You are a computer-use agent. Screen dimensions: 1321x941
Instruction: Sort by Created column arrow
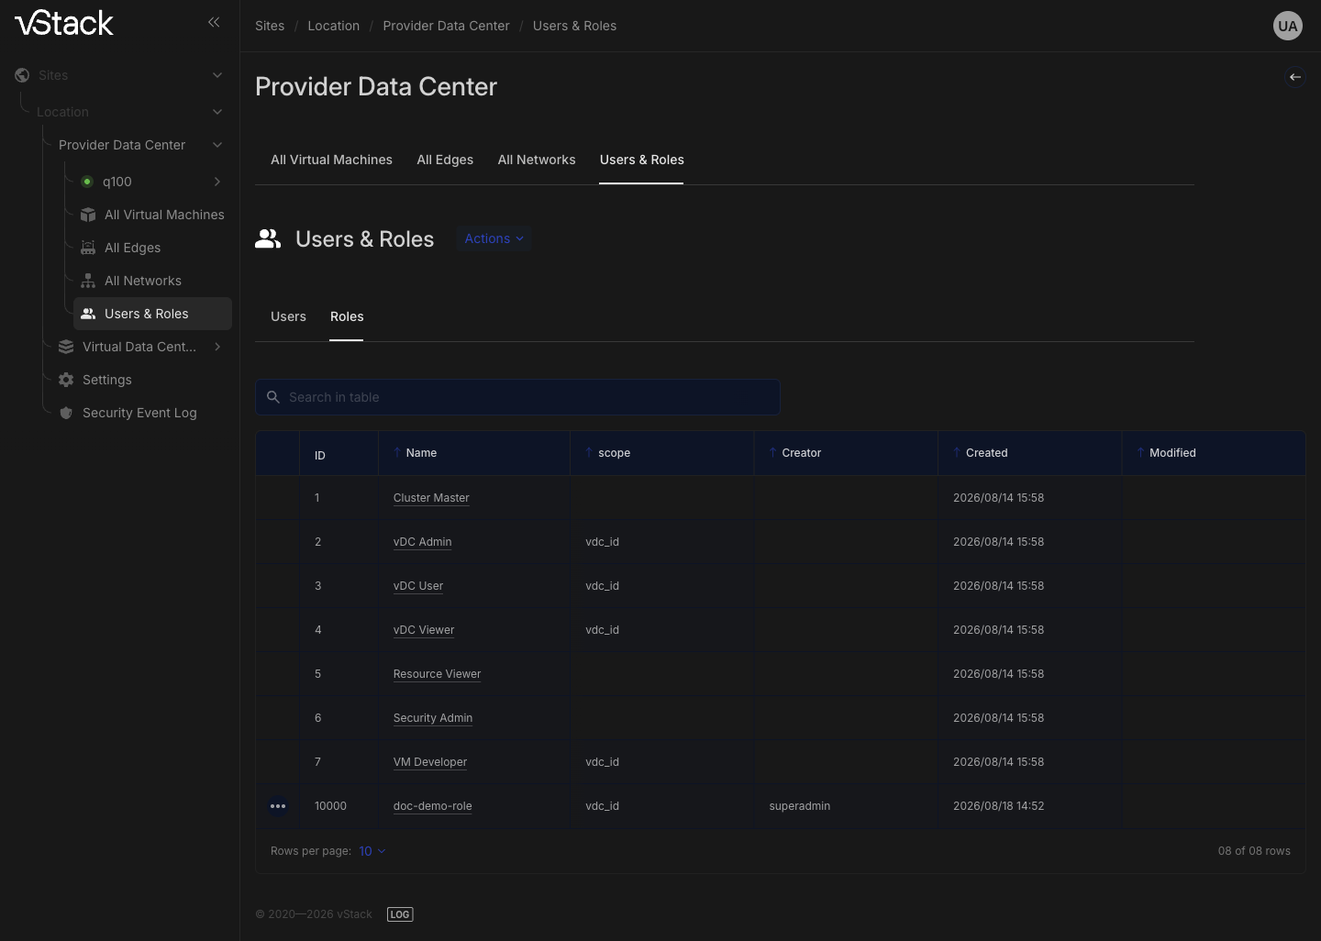957,452
